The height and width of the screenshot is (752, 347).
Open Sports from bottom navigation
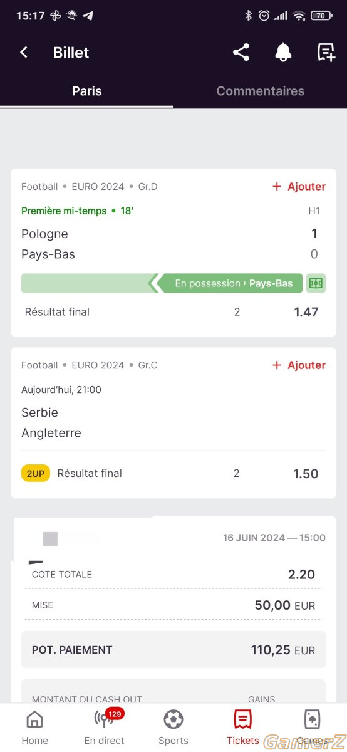pos(173,728)
